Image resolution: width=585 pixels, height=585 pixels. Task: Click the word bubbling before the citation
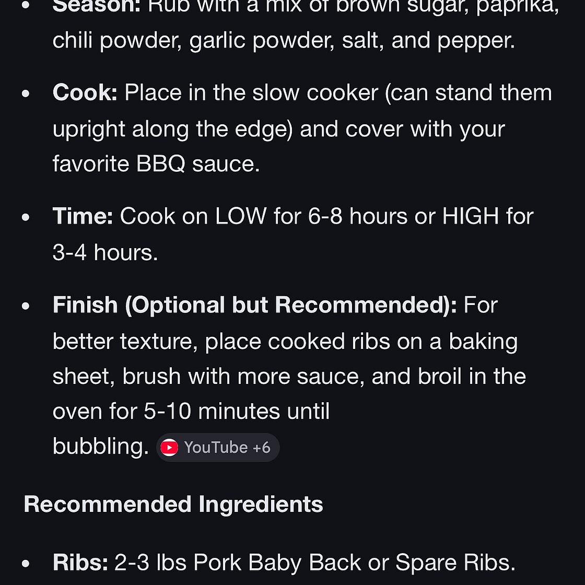pyautogui.click(x=99, y=446)
